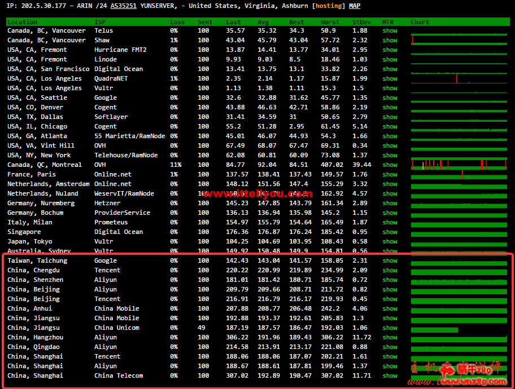Show MTR for Shanghai Tencent row

click(x=390, y=356)
